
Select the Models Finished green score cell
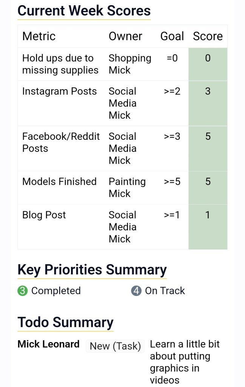pos(208,187)
